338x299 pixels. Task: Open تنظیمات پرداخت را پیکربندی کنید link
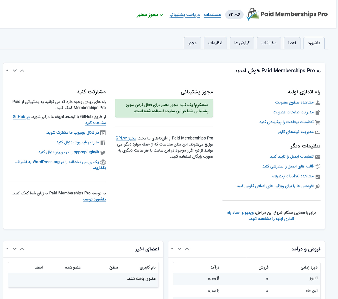pyautogui.click(x=286, y=122)
